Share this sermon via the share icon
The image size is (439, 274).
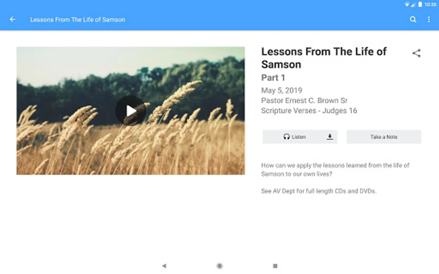pos(416,53)
